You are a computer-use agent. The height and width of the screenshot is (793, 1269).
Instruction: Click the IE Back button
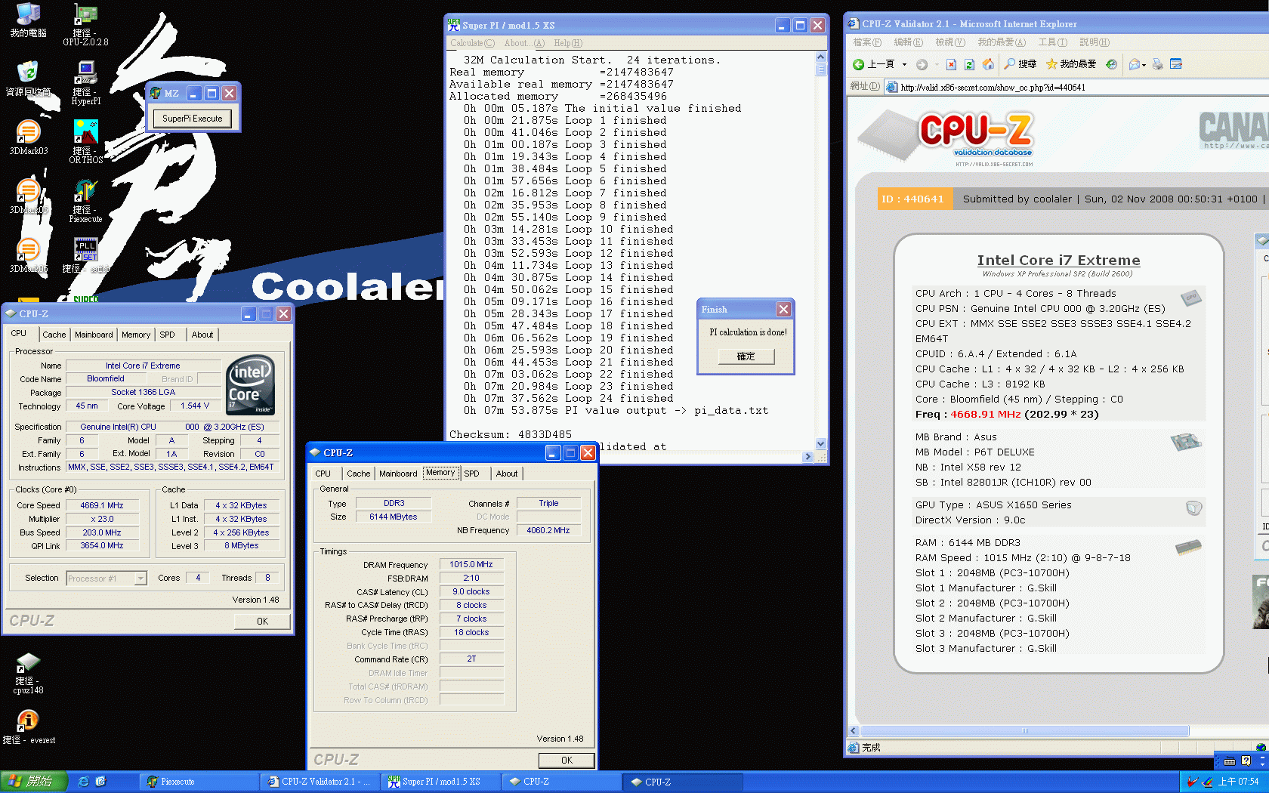874,64
